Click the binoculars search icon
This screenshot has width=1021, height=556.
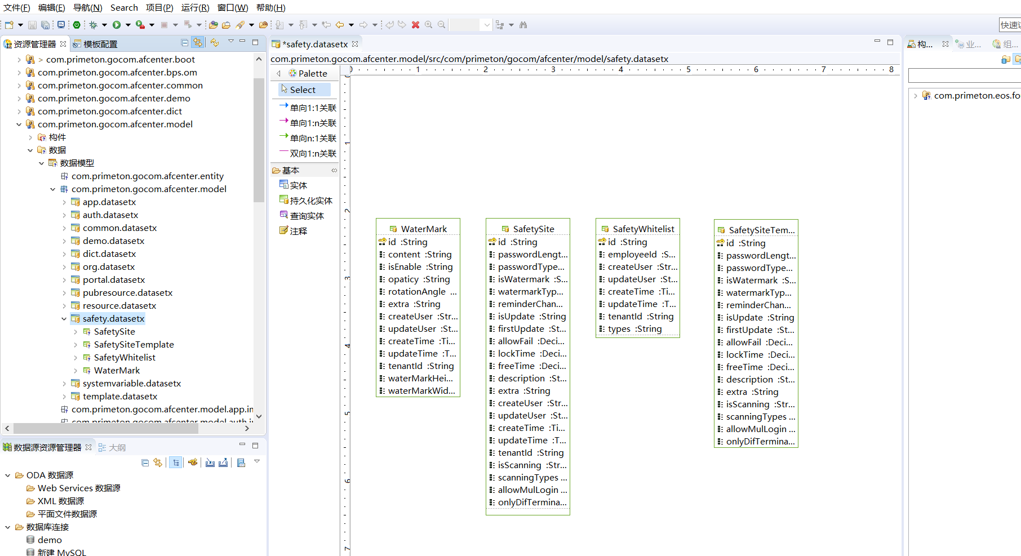point(523,25)
